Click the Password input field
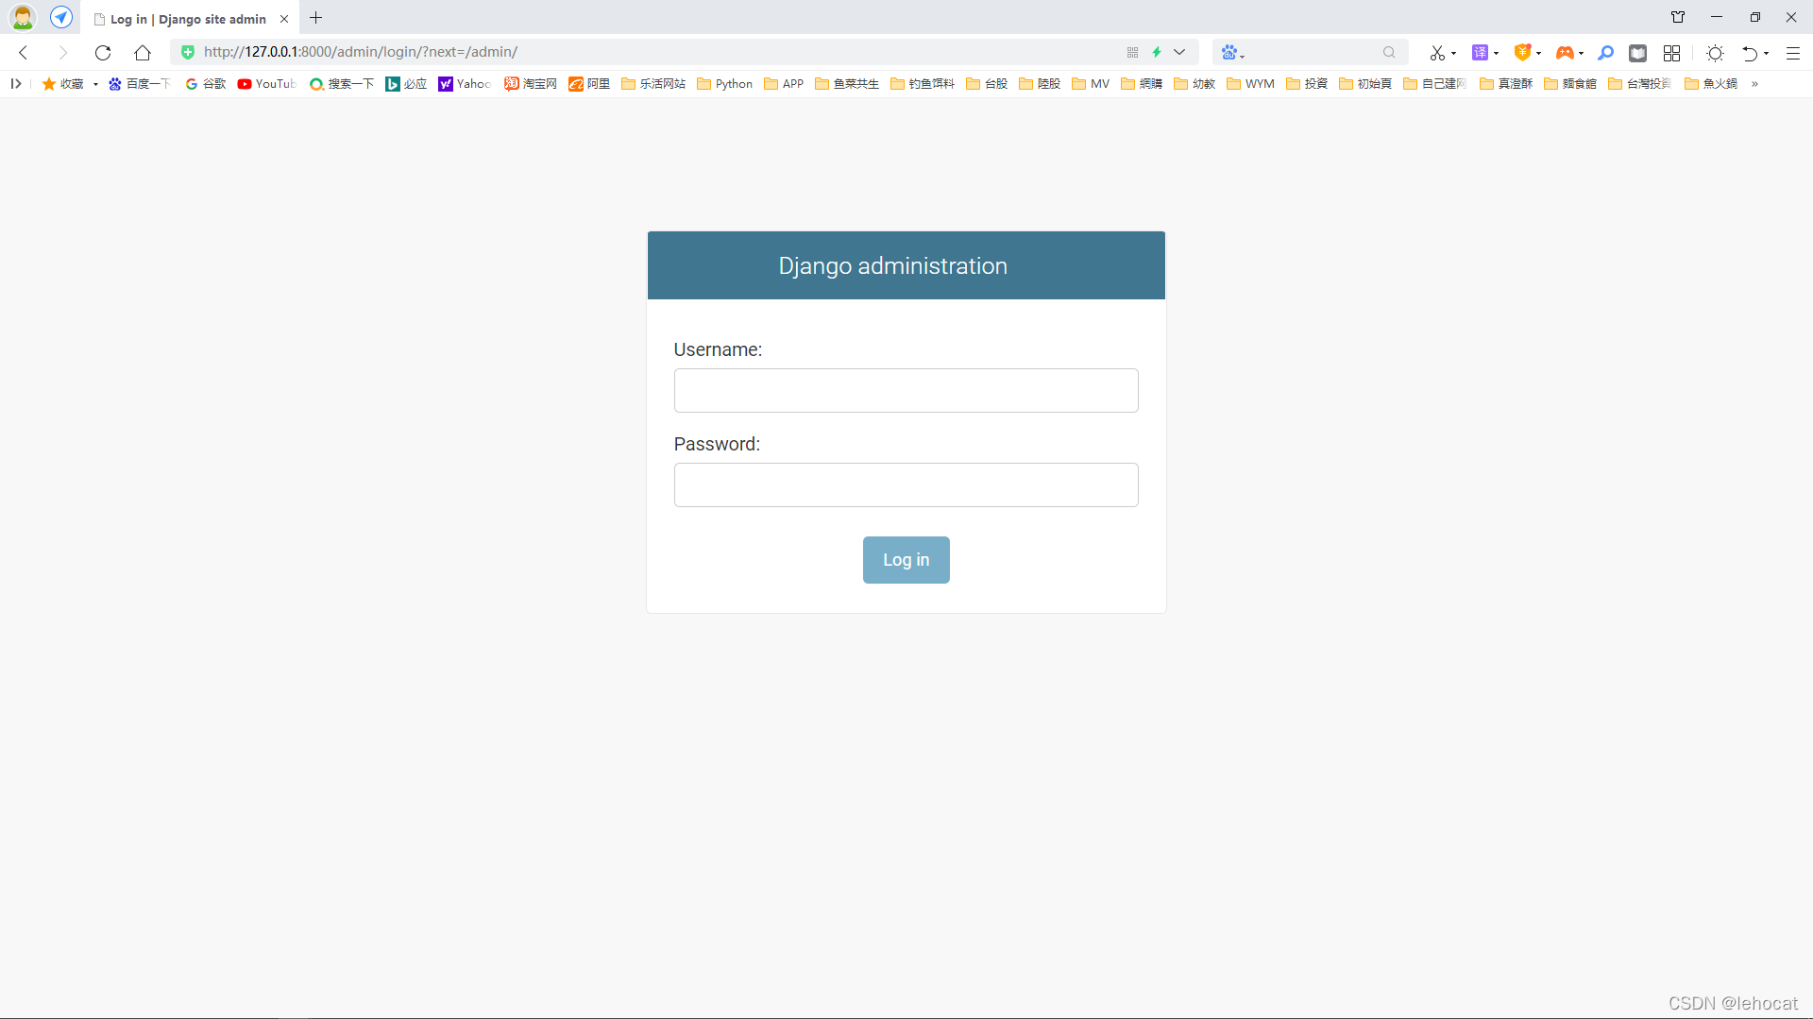This screenshot has height=1019, width=1813. pos(906,484)
